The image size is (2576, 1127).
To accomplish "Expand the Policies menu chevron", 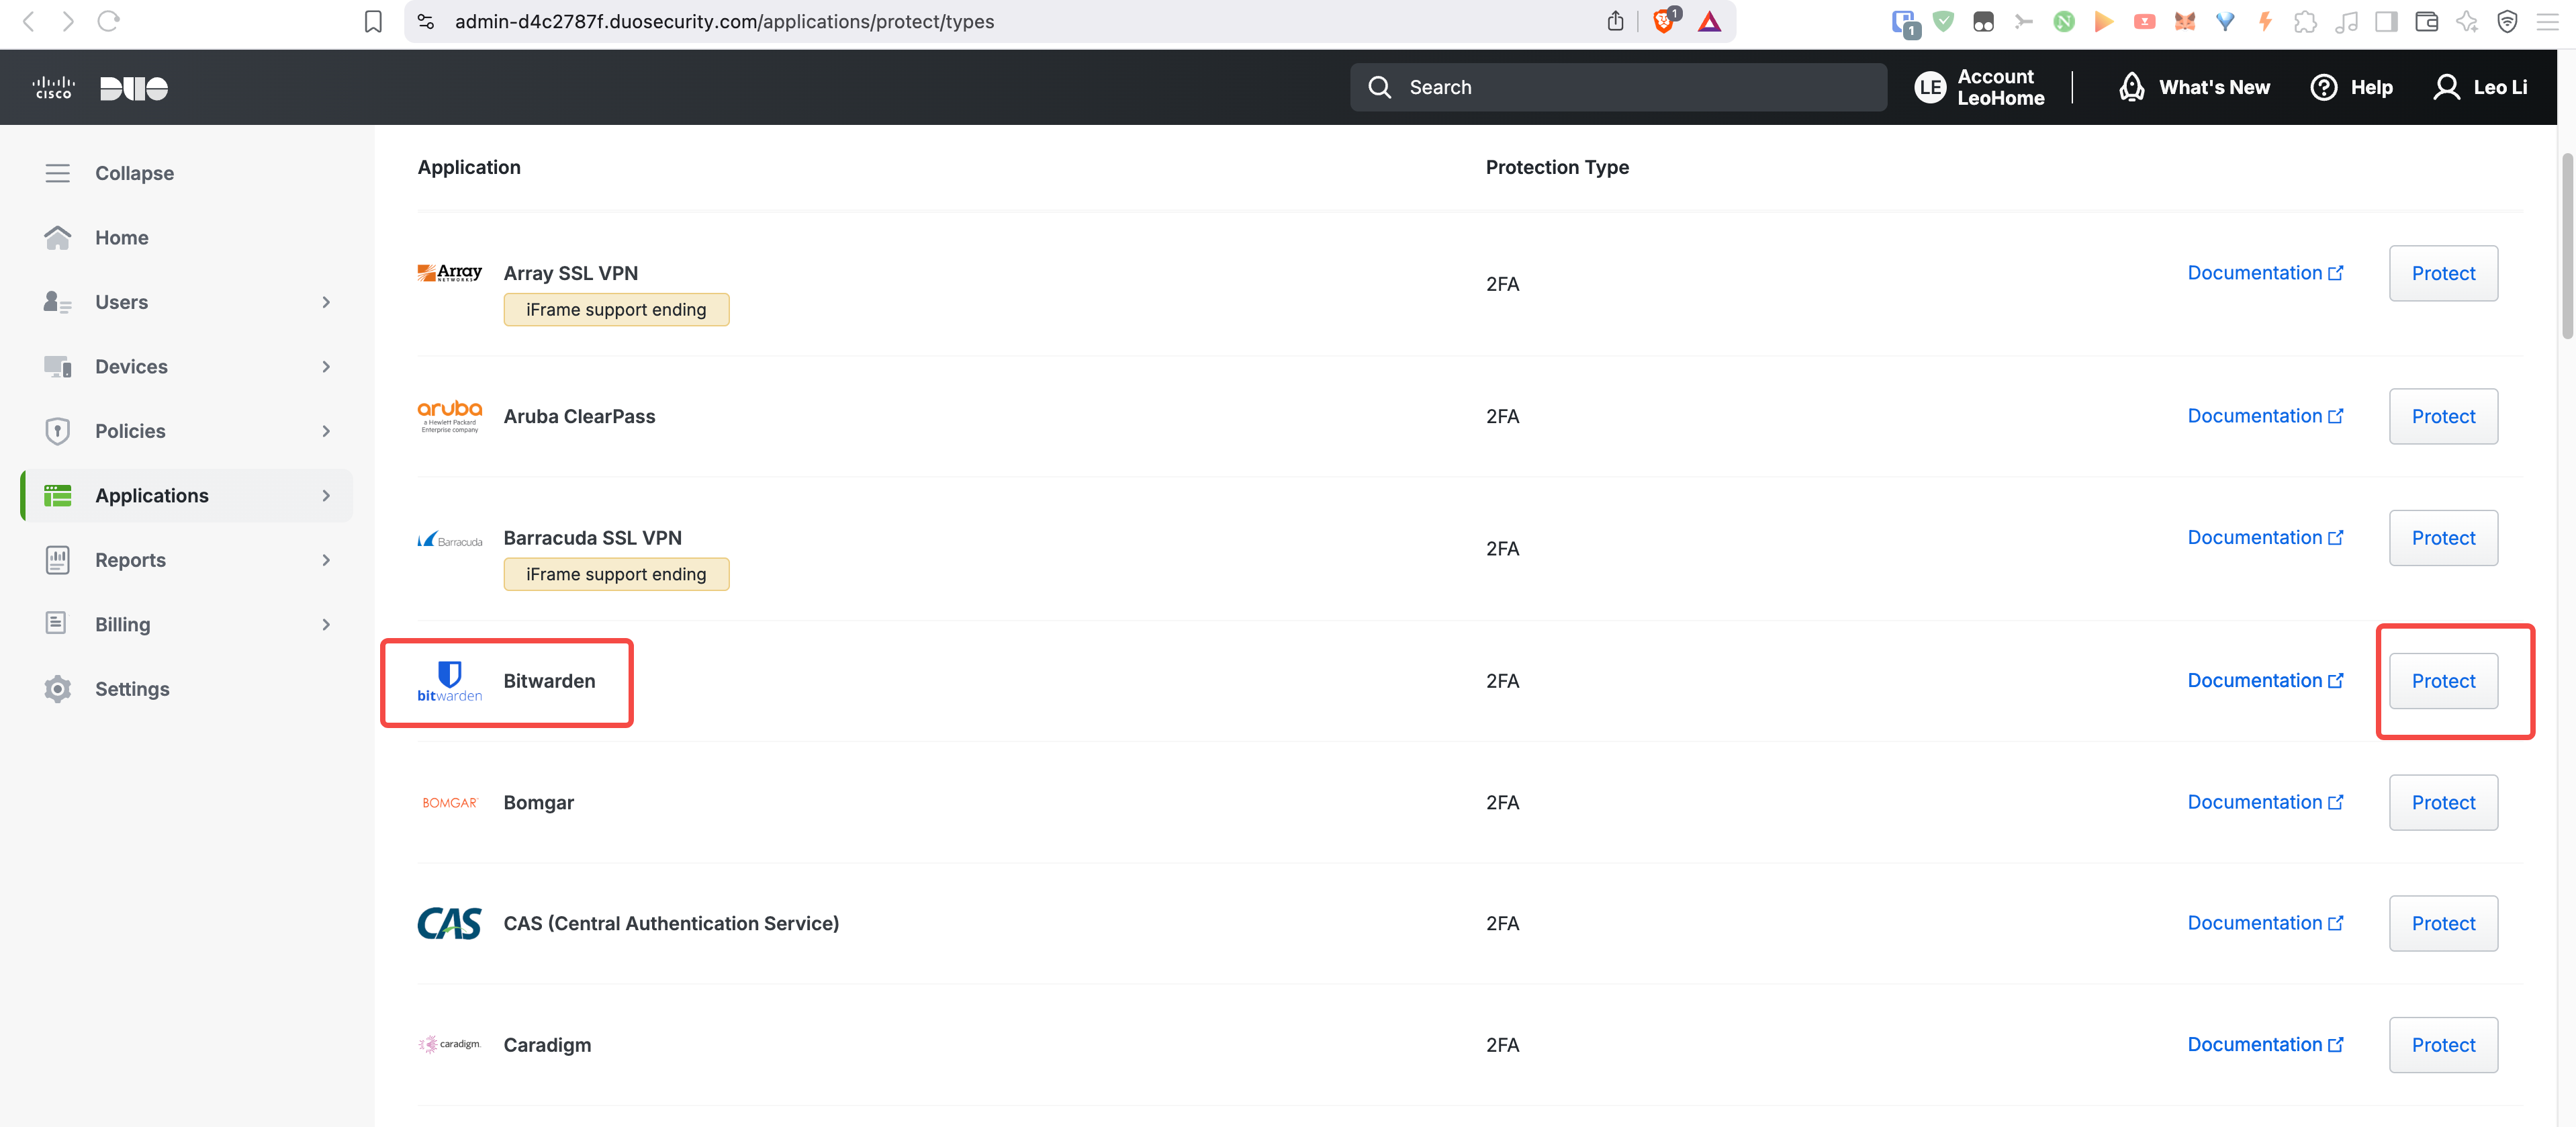I will [x=326, y=431].
